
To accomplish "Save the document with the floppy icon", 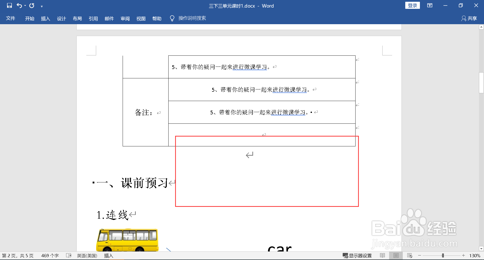I will 9,6.
